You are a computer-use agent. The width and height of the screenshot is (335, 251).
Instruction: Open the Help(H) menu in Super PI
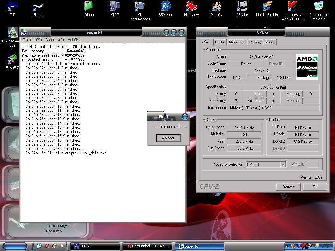click(74, 40)
